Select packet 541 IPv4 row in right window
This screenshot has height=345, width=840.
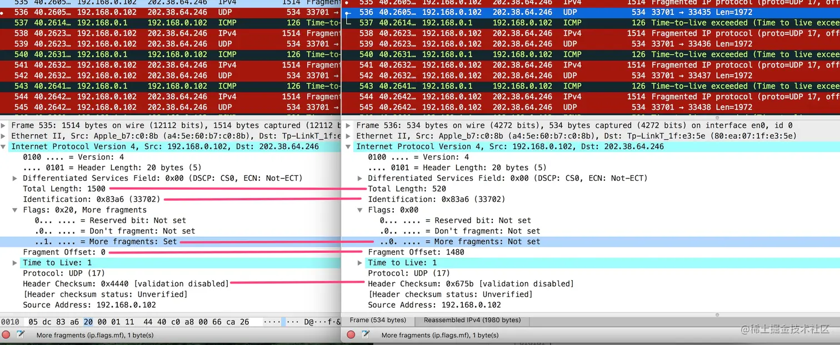(592, 65)
